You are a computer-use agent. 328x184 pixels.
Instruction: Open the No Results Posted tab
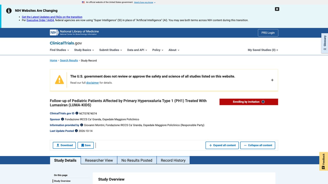137,160
